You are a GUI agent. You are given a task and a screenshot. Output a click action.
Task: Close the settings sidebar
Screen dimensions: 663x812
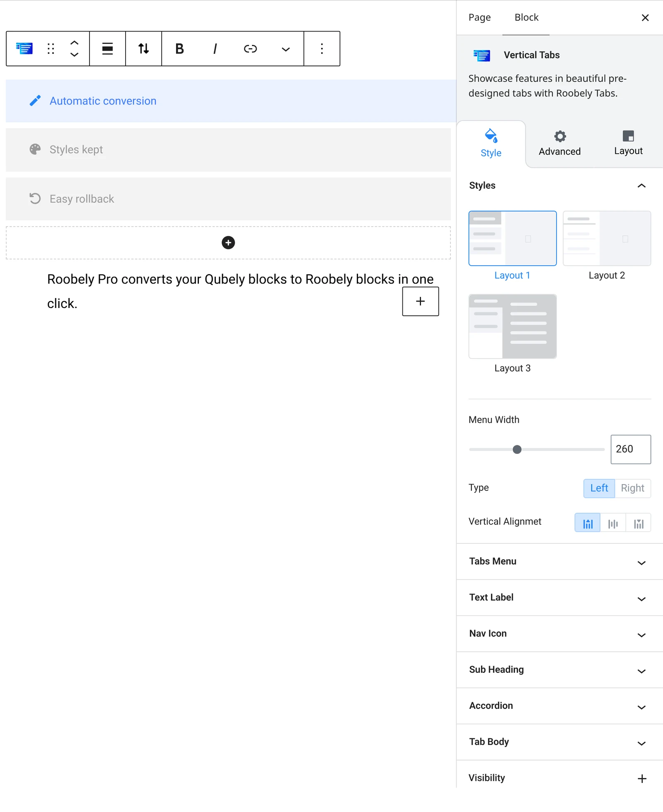tap(645, 17)
